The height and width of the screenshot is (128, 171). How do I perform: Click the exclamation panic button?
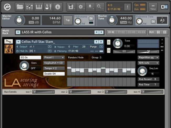click(128, 7)
